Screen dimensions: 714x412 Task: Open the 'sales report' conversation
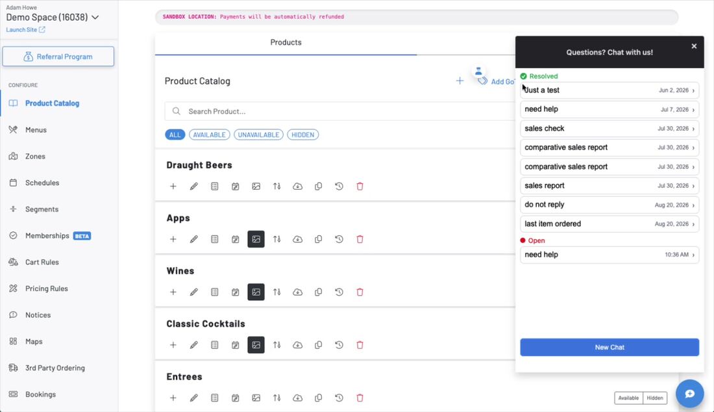609,185
